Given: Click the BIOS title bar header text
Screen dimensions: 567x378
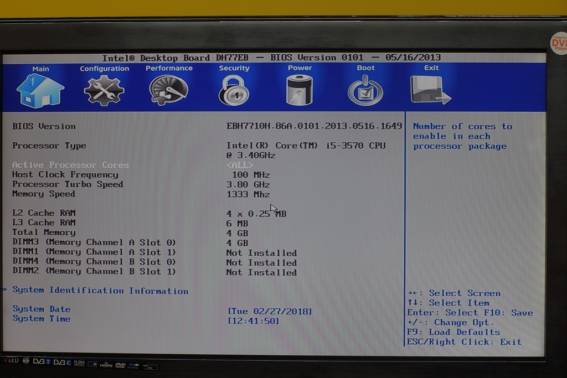Looking at the screenshot, I should [x=271, y=58].
